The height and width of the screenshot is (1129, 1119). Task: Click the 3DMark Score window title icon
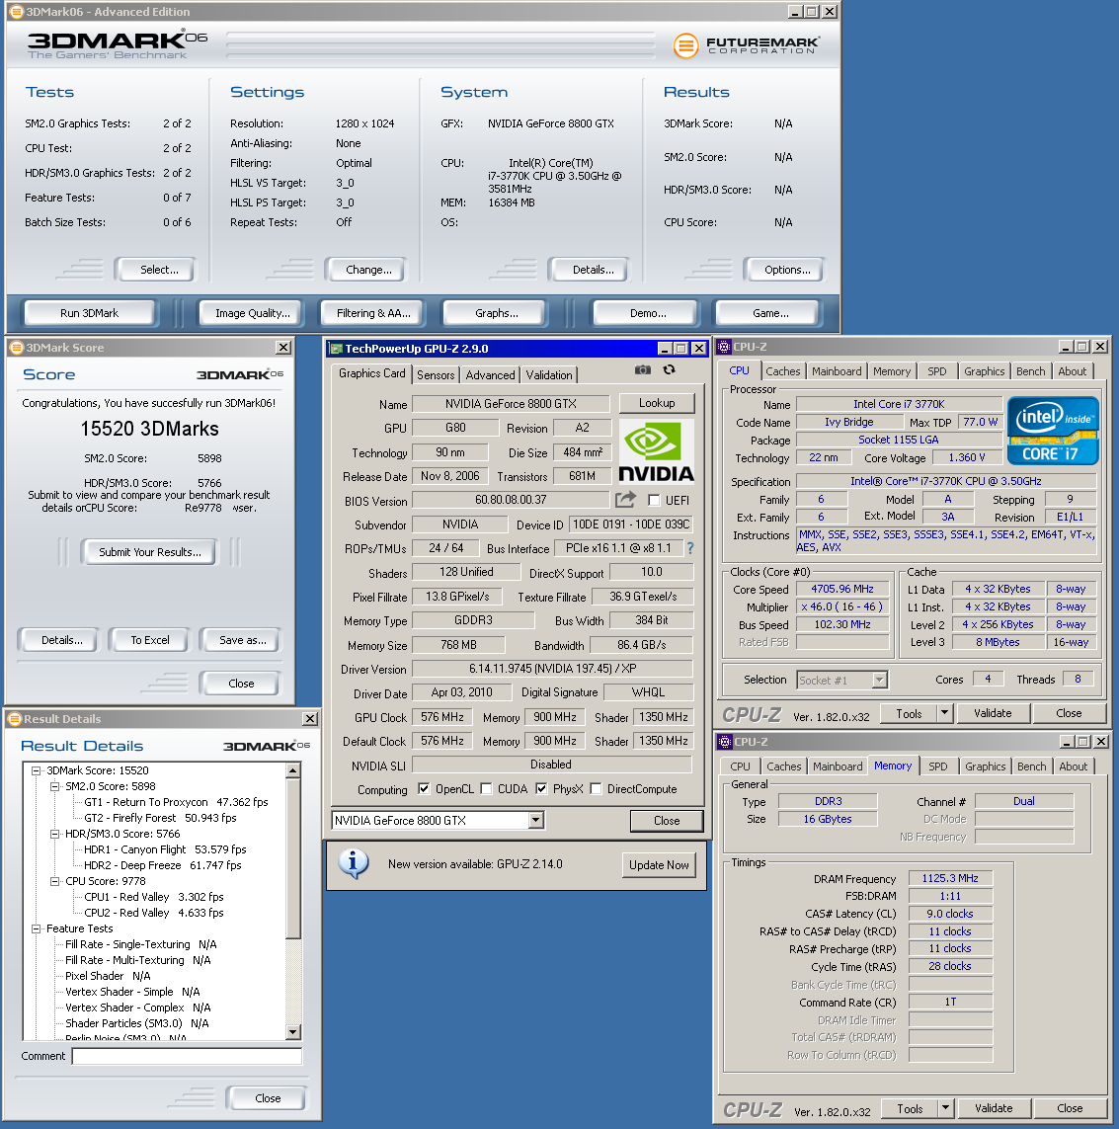[x=16, y=348]
